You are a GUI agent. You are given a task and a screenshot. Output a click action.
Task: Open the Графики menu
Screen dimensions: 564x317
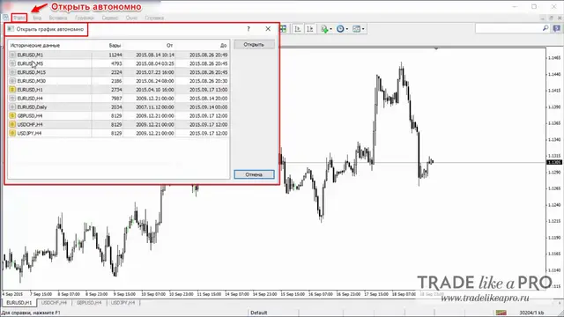pos(85,18)
